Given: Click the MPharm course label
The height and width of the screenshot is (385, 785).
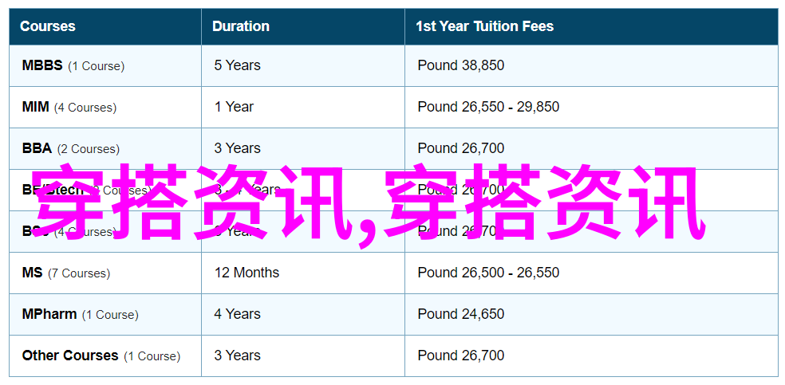Looking at the screenshot, I should (49, 314).
